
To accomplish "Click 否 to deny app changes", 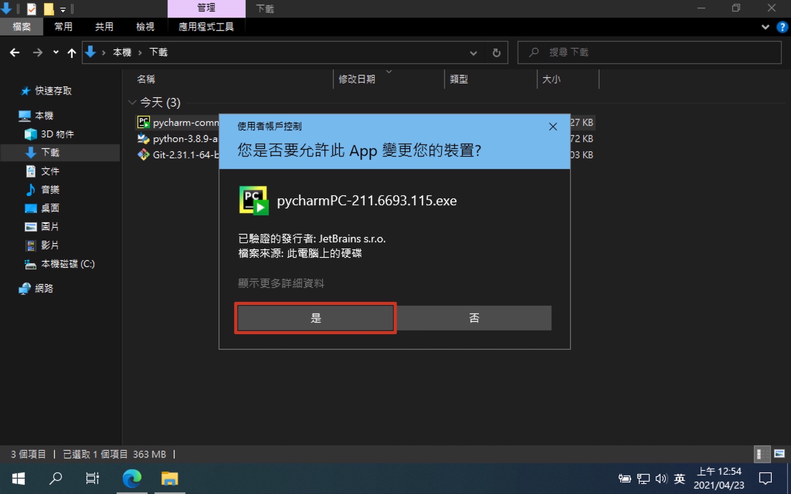I will (x=474, y=317).
